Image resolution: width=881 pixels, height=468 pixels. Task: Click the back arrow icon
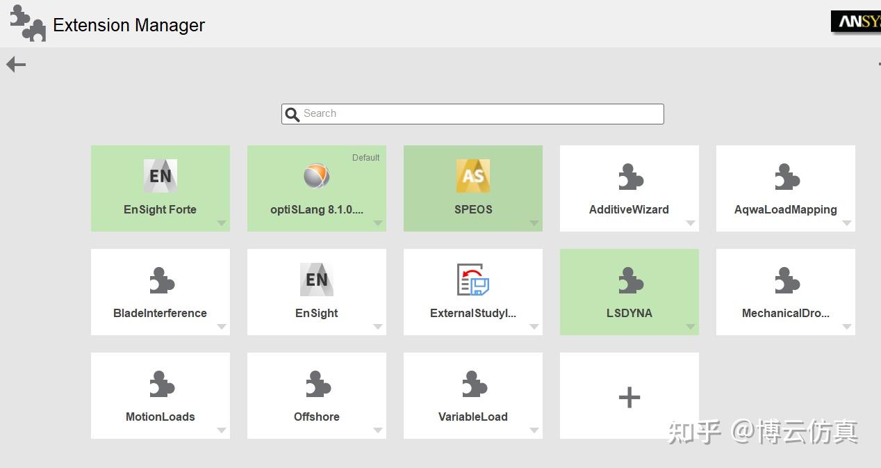click(x=16, y=65)
